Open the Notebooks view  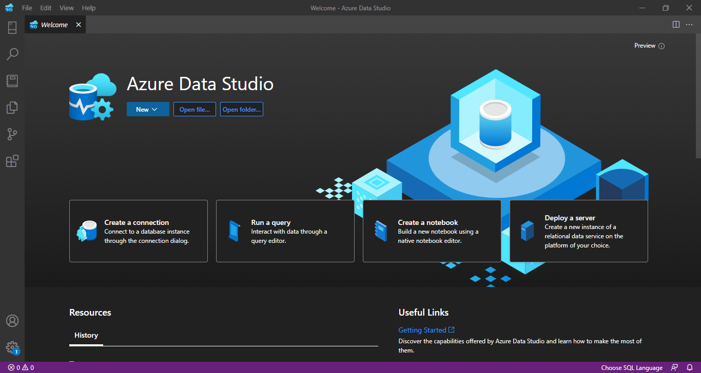(x=12, y=81)
